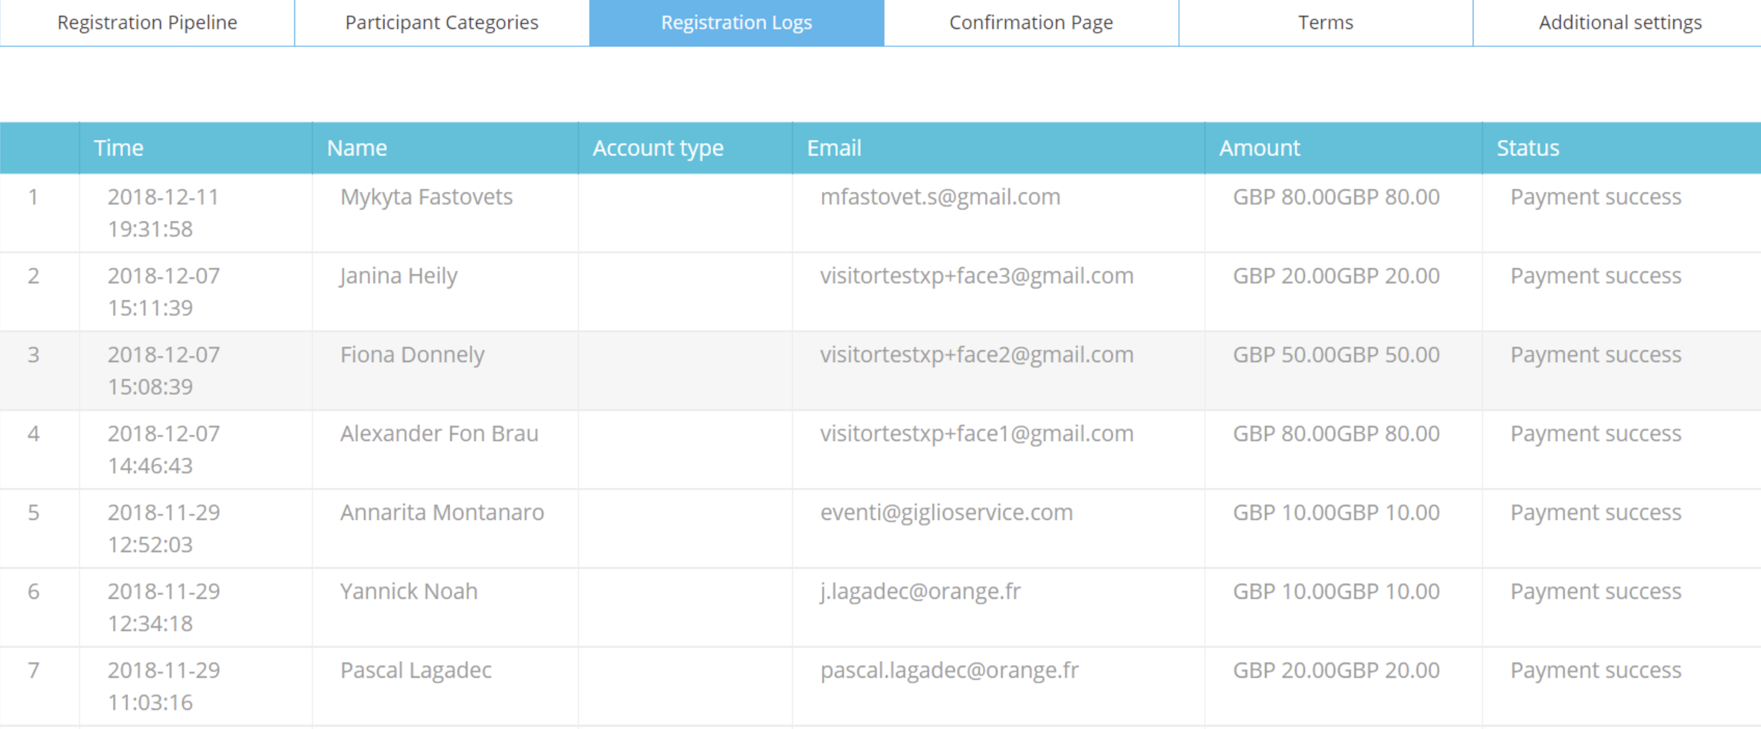Viewport: 1761px width, 729px height.
Task: Click timestamp 2018-12-11 19:31:58
Action: click(x=164, y=213)
